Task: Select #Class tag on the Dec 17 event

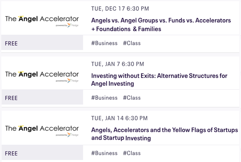Action: (x=132, y=43)
